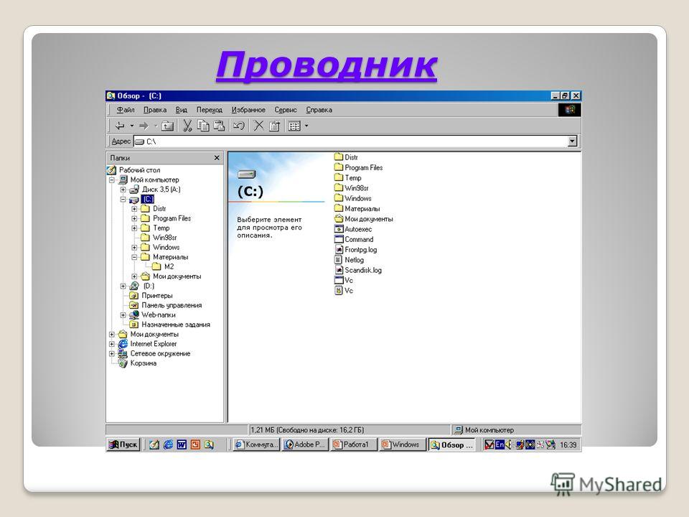Screen dimensions: 689x517
Task: Click the Windows logo throbber
Action: tap(570, 110)
